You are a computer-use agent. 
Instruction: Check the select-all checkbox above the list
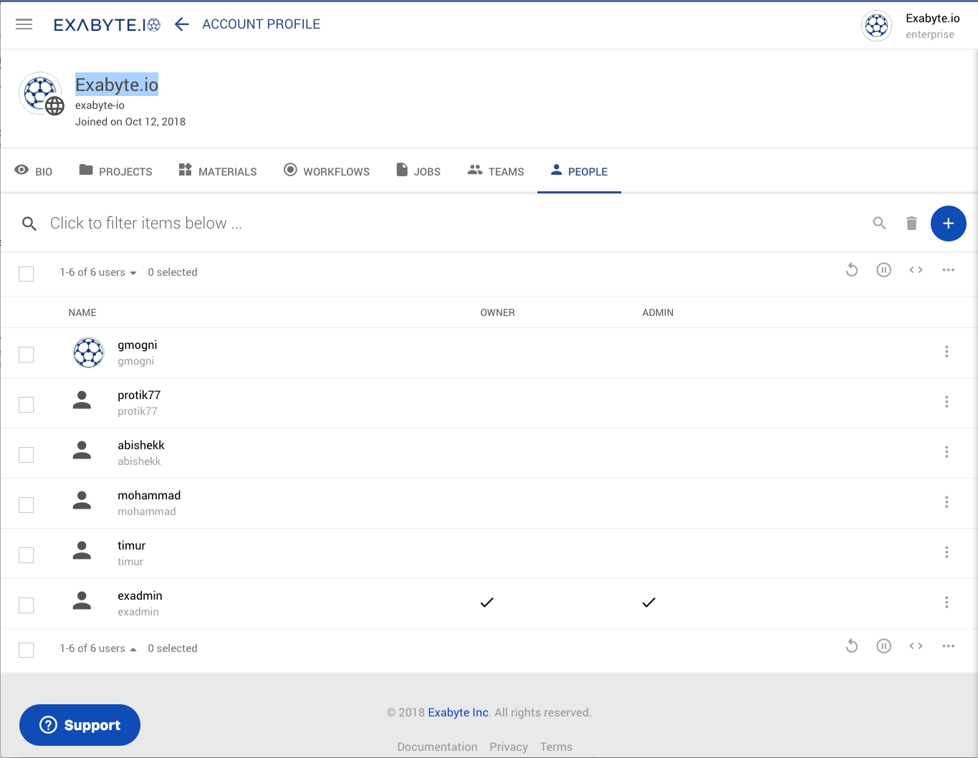(26, 274)
